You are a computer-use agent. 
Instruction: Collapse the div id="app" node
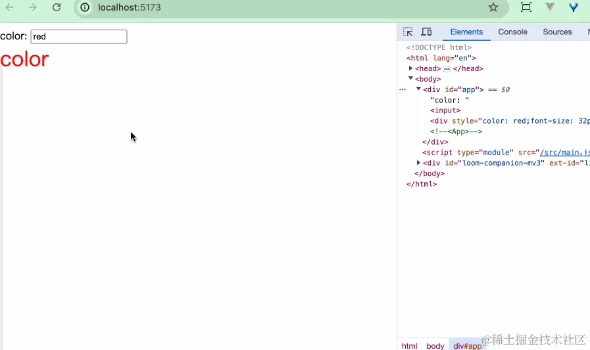418,89
